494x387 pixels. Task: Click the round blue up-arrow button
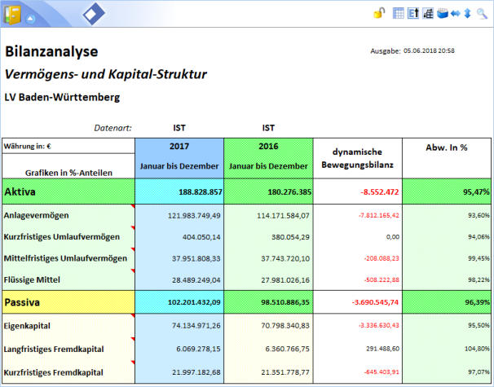tap(31, 17)
